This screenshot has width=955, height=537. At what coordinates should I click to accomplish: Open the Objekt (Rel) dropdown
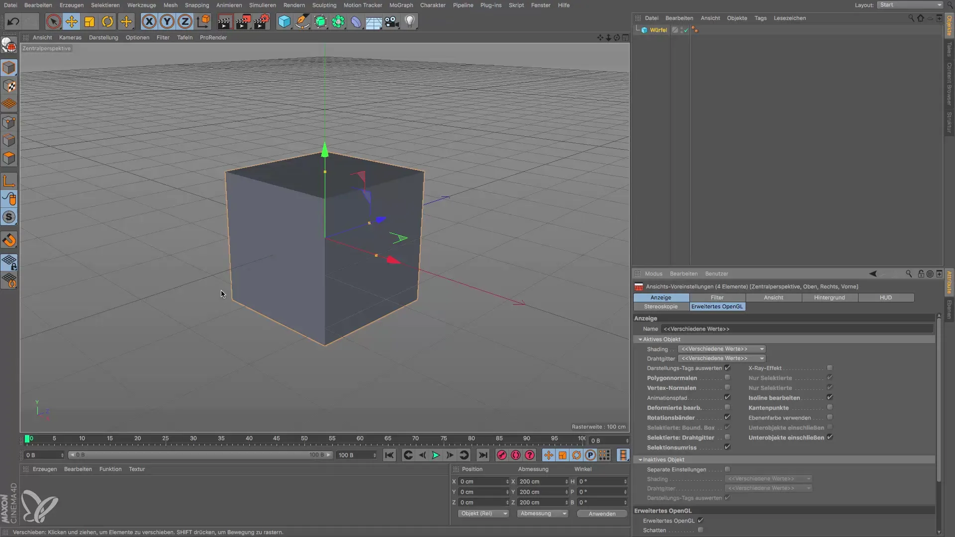click(483, 514)
